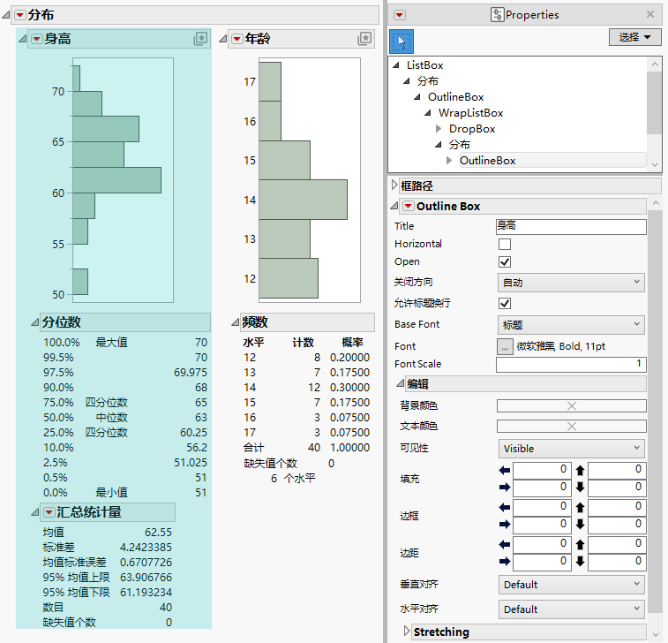Click first left 填充 value field
Image resolution: width=668 pixels, height=643 pixels.
pos(541,470)
